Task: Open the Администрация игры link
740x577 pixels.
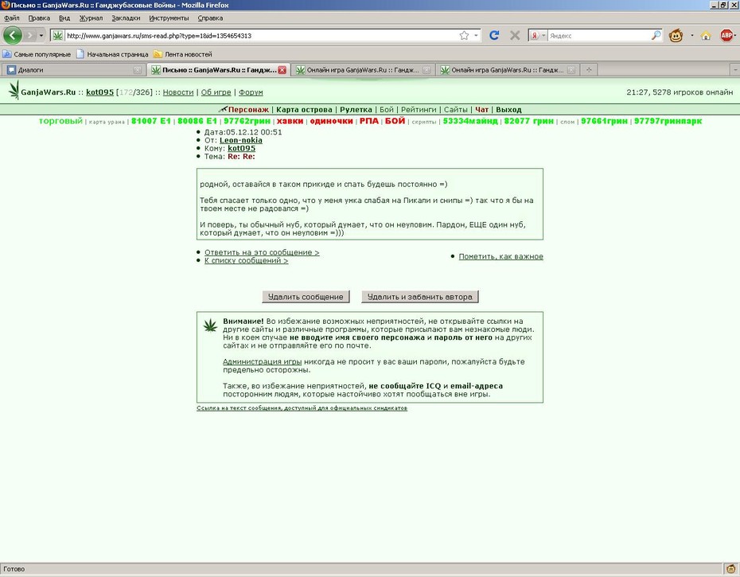Action: [262, 361]
